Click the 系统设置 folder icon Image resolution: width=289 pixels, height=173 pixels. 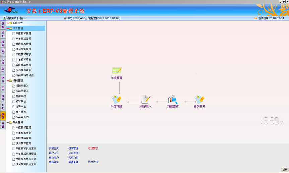(x=10, y=23)
